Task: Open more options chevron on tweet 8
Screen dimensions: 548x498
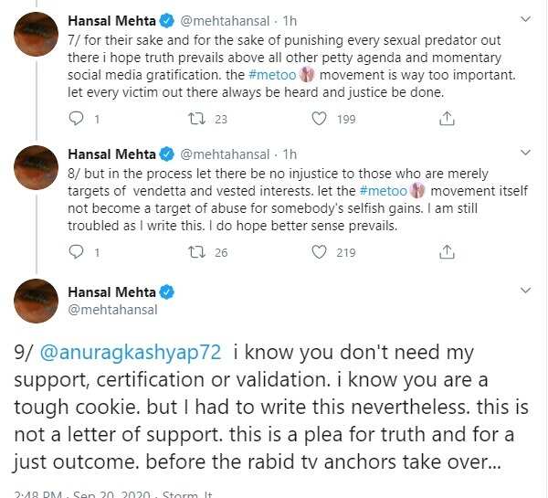Action: click(x=526, y=153)
